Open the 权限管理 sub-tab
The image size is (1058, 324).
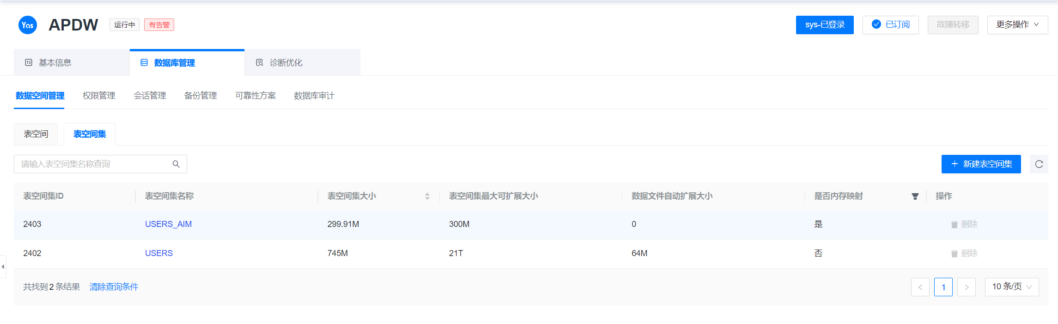[99, 96]
